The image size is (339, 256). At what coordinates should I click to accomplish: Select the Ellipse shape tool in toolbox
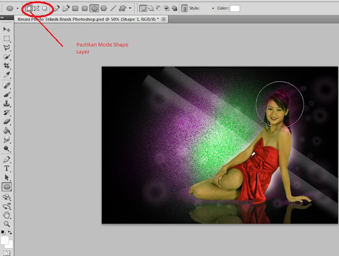pyautogui.click(x=7, y=187)
